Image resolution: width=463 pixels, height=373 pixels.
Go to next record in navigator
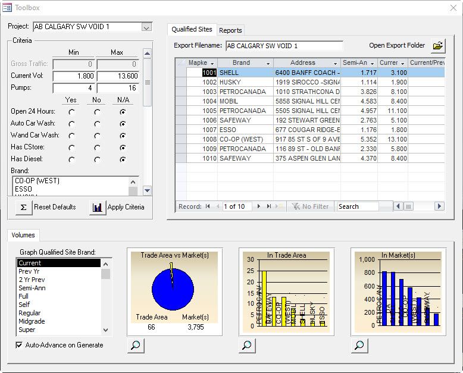click(x=259, y=206)
